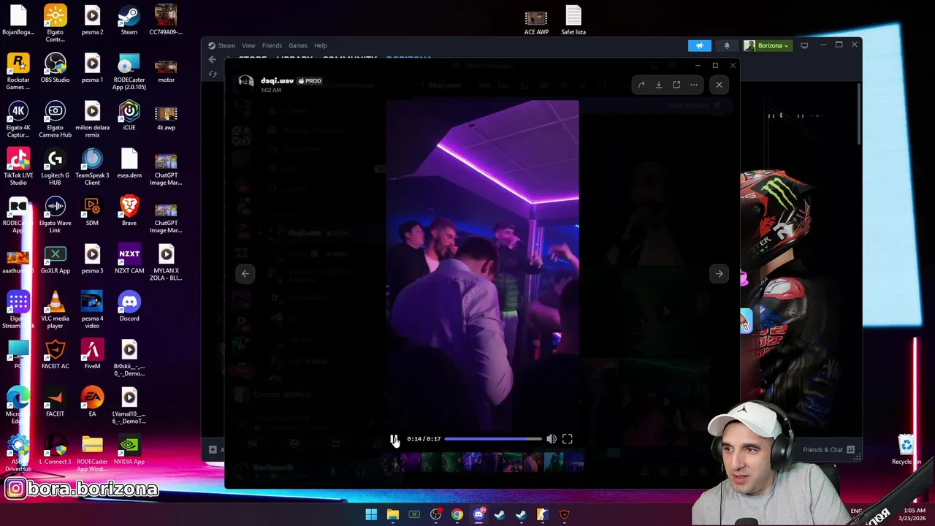935x526 pixels.
Task: Select the GoXLR App desktop icon
Action: coord(56,259)
